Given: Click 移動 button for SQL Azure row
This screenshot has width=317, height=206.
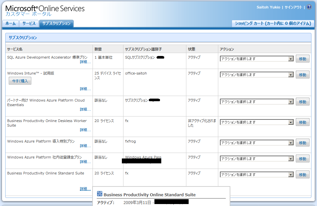Looking at the screenshot, I should coord(302,59).
